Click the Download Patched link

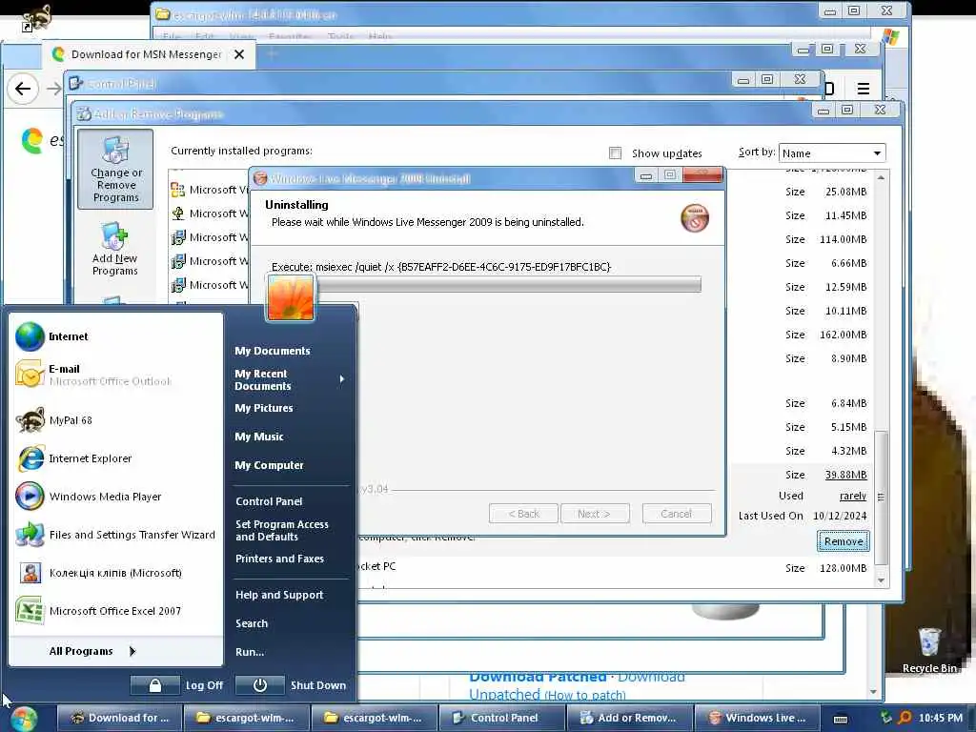pos(538,677)
